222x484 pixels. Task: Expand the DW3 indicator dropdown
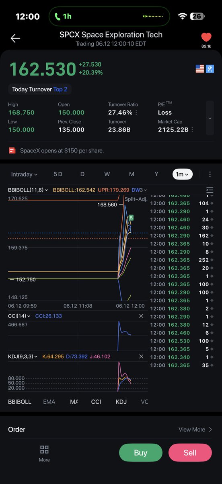tap(140, 190)
